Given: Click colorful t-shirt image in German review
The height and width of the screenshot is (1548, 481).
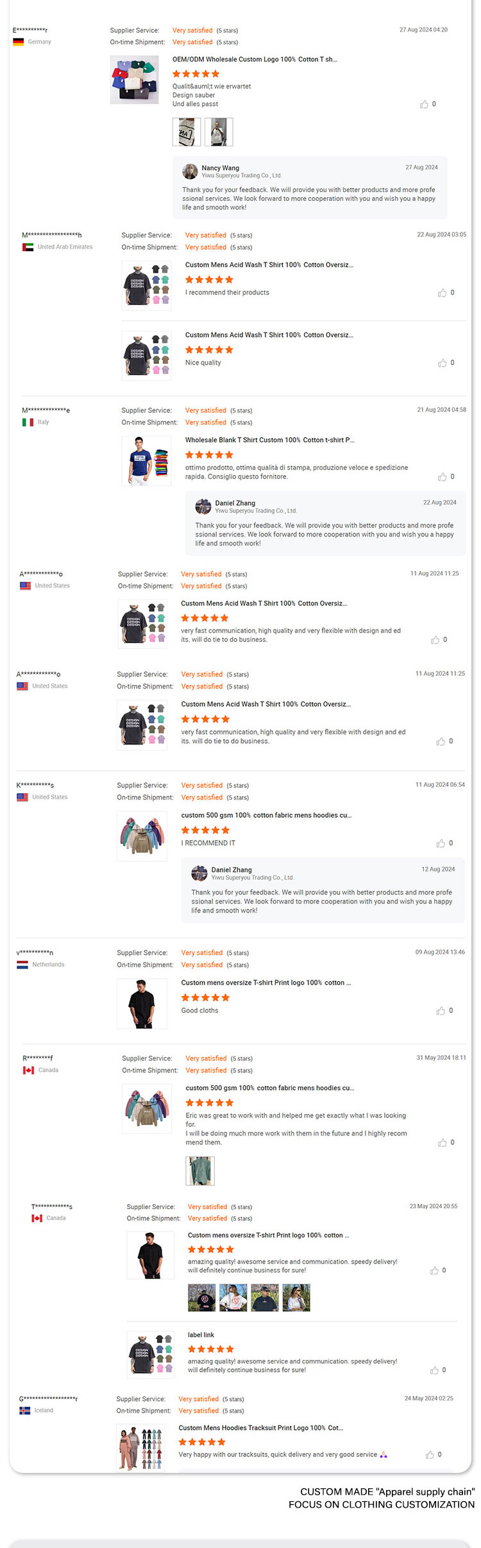Looking at the screenshot, I should 134,80.
